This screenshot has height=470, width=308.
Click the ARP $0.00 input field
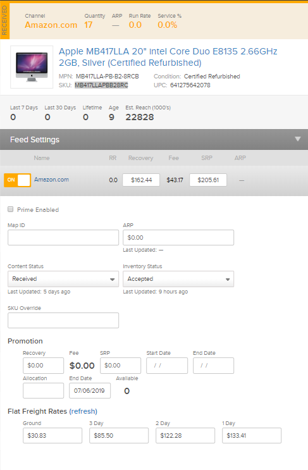[x=178, y=237]
